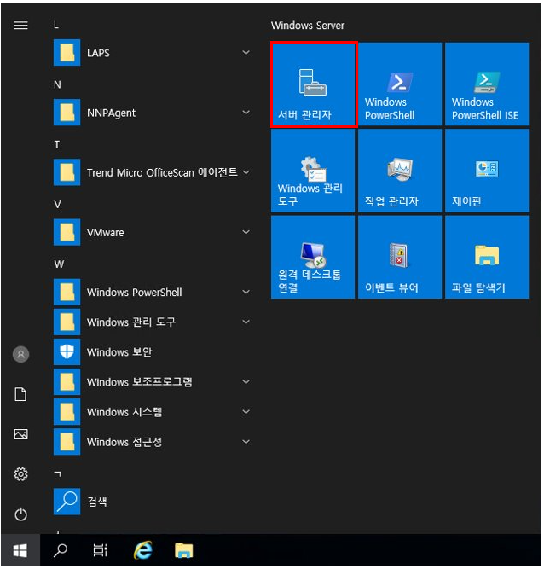Click the letter N group header

(x=57, y=85)
